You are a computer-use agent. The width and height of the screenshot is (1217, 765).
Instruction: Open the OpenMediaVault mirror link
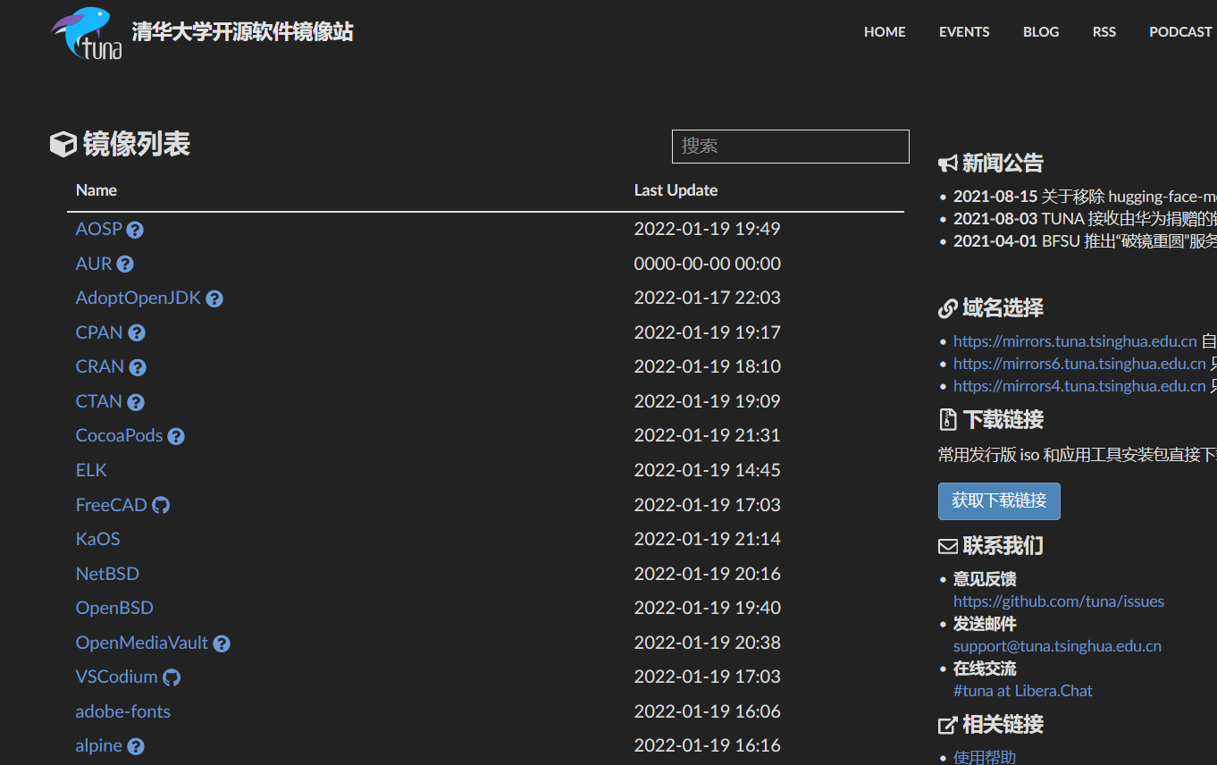coord(142,643)
